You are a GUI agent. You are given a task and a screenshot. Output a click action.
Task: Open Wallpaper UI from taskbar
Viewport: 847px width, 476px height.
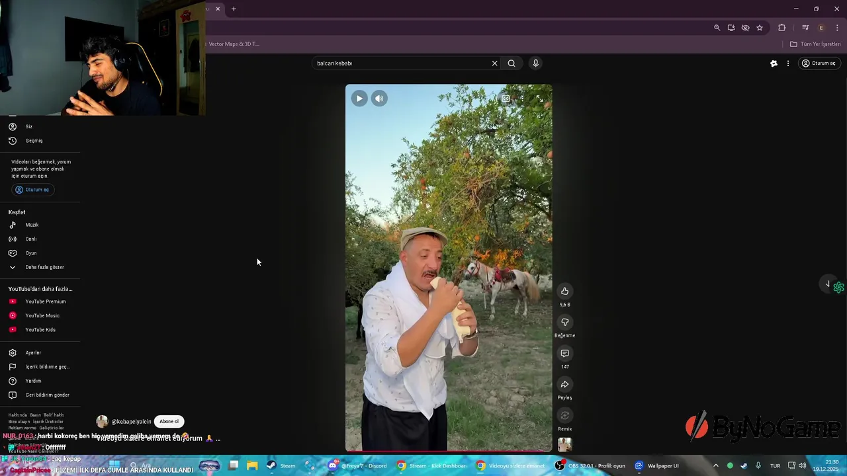pyautogui.click(x=657, y=465)
